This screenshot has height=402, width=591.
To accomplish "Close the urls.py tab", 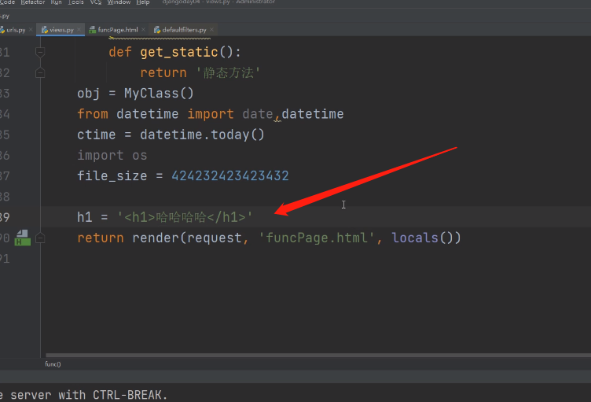I will pos(31,30).
